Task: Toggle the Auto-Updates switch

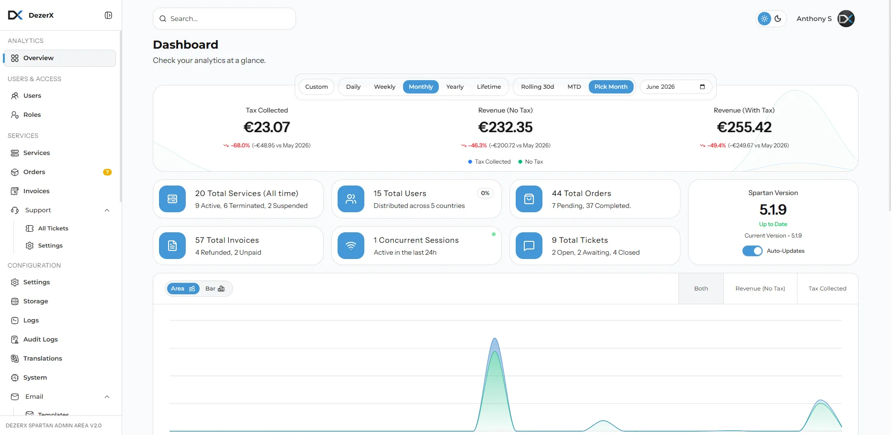Action: 753,251
